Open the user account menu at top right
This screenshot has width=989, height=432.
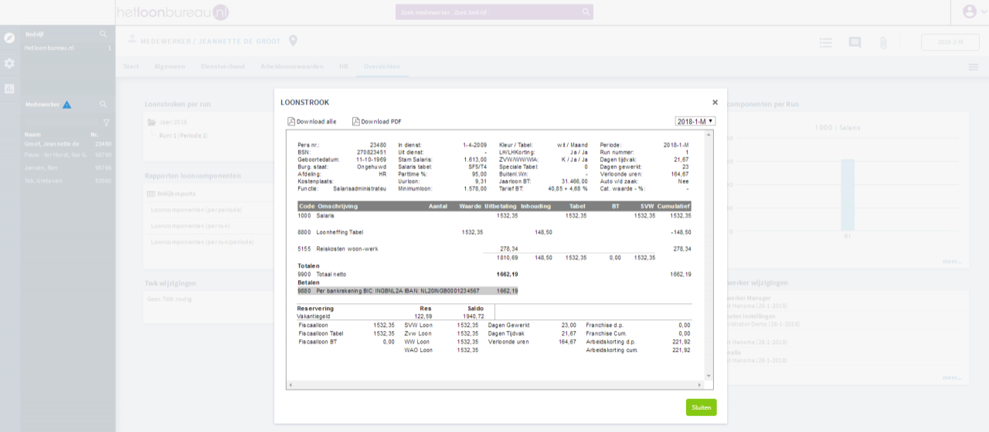point(970,12)
